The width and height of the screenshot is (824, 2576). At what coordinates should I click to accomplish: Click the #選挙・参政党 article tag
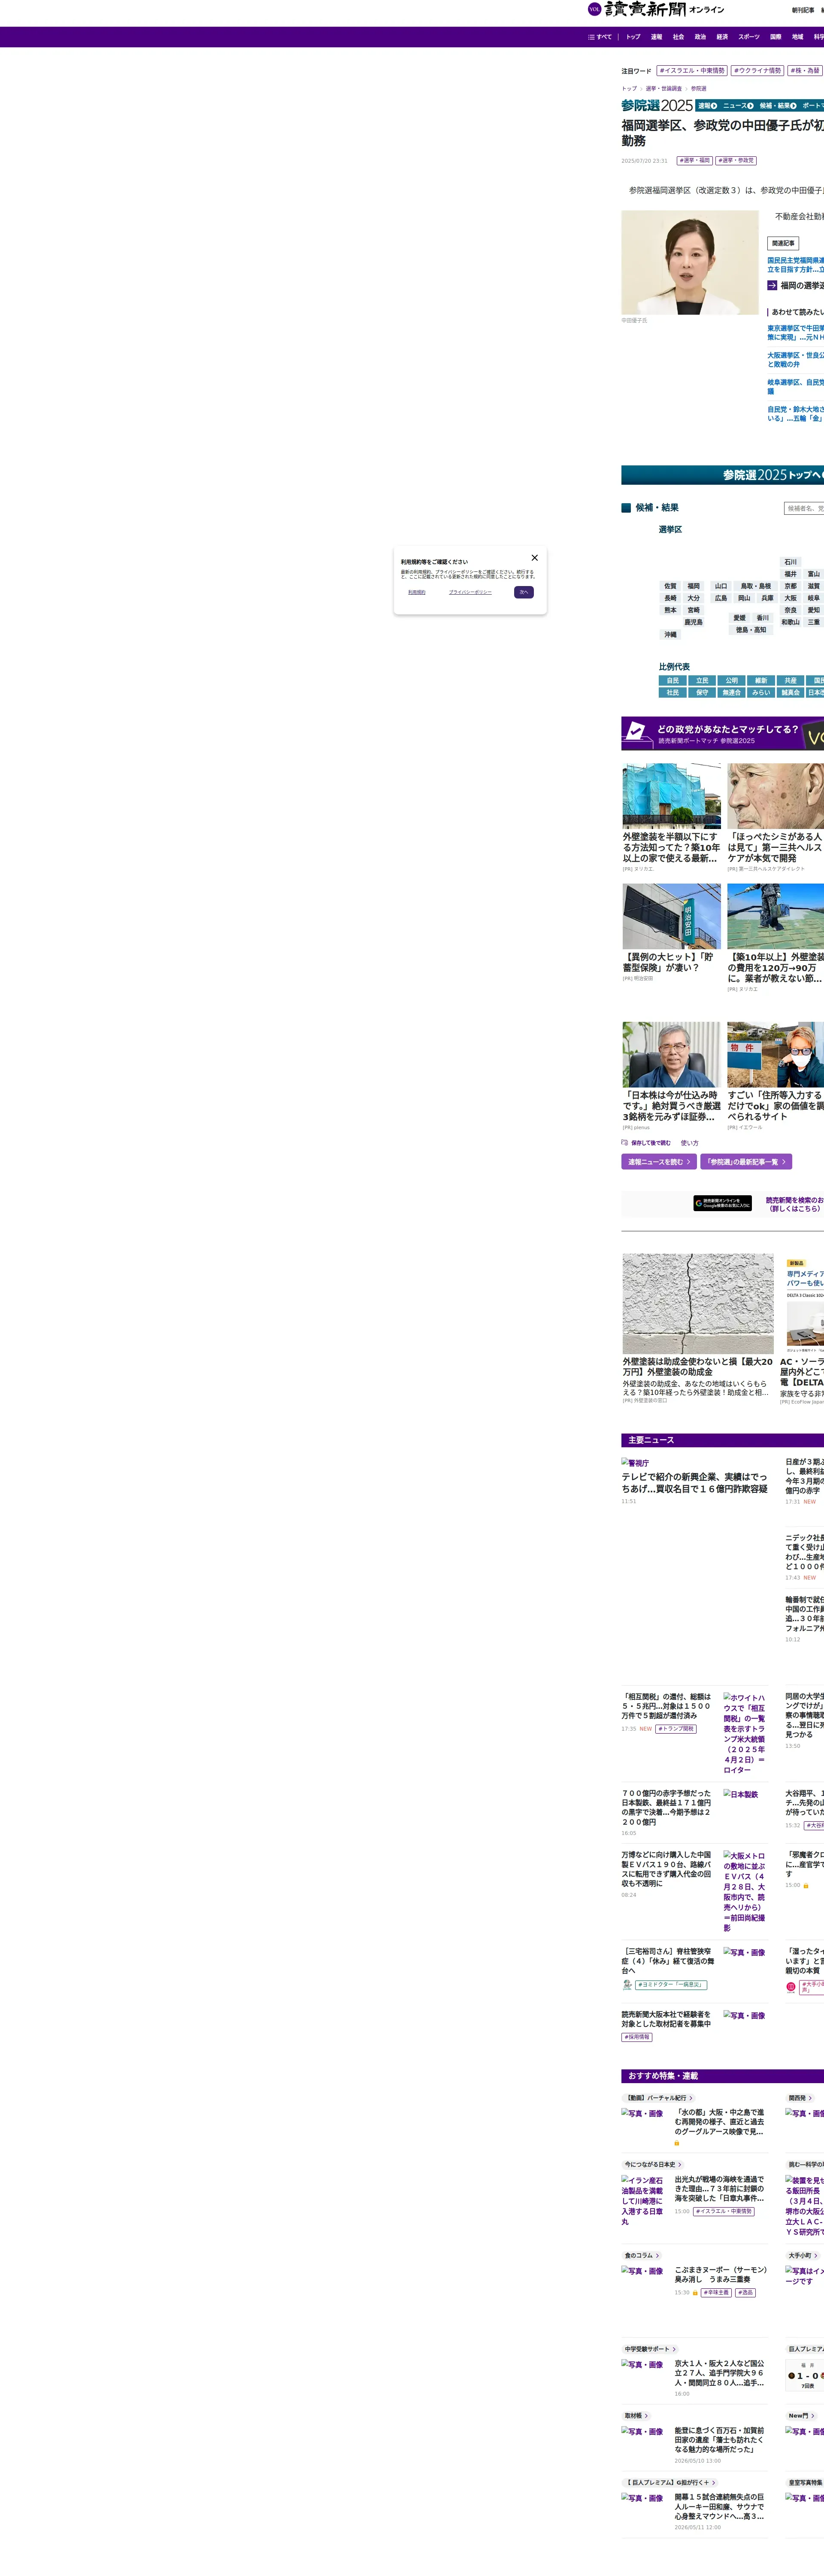(x=736, y=160)
